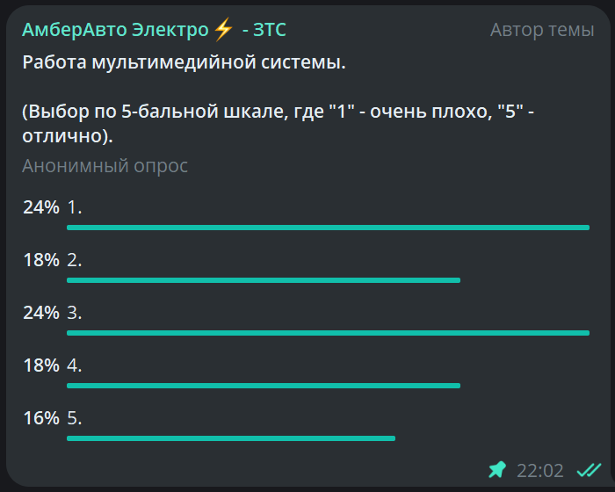Click the poll question "Работа мультимедийной системы"

(x=184, y=63)
